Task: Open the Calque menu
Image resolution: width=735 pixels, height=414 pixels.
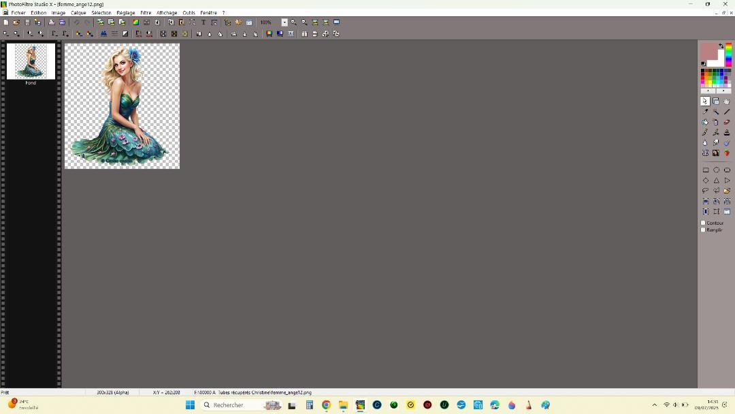Action: (78, 13)
